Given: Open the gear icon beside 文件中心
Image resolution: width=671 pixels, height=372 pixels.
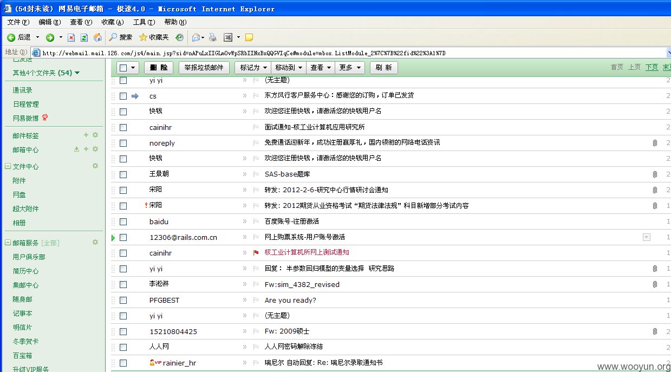Looking at the screenshot, I should (x=95, y=166).
